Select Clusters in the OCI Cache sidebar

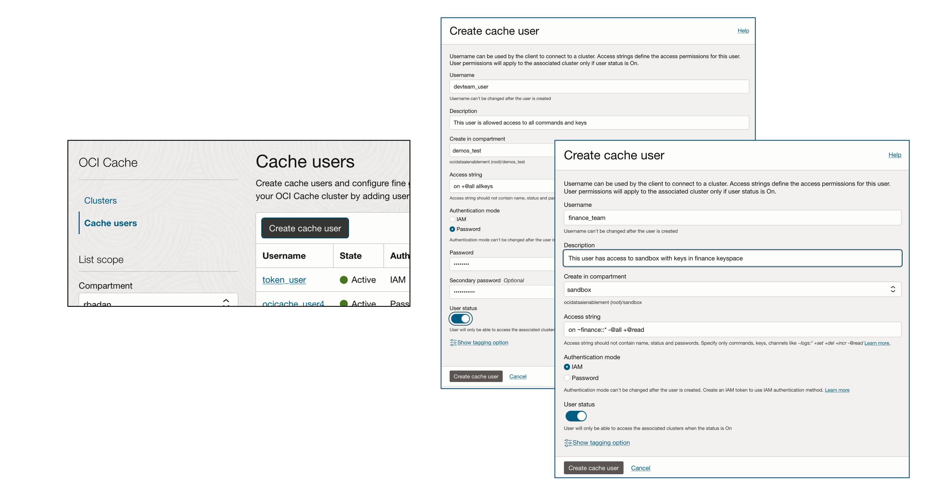pos(101,200)
